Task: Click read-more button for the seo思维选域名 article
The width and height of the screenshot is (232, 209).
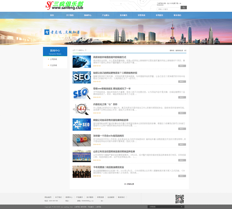Action: point(182,97)
